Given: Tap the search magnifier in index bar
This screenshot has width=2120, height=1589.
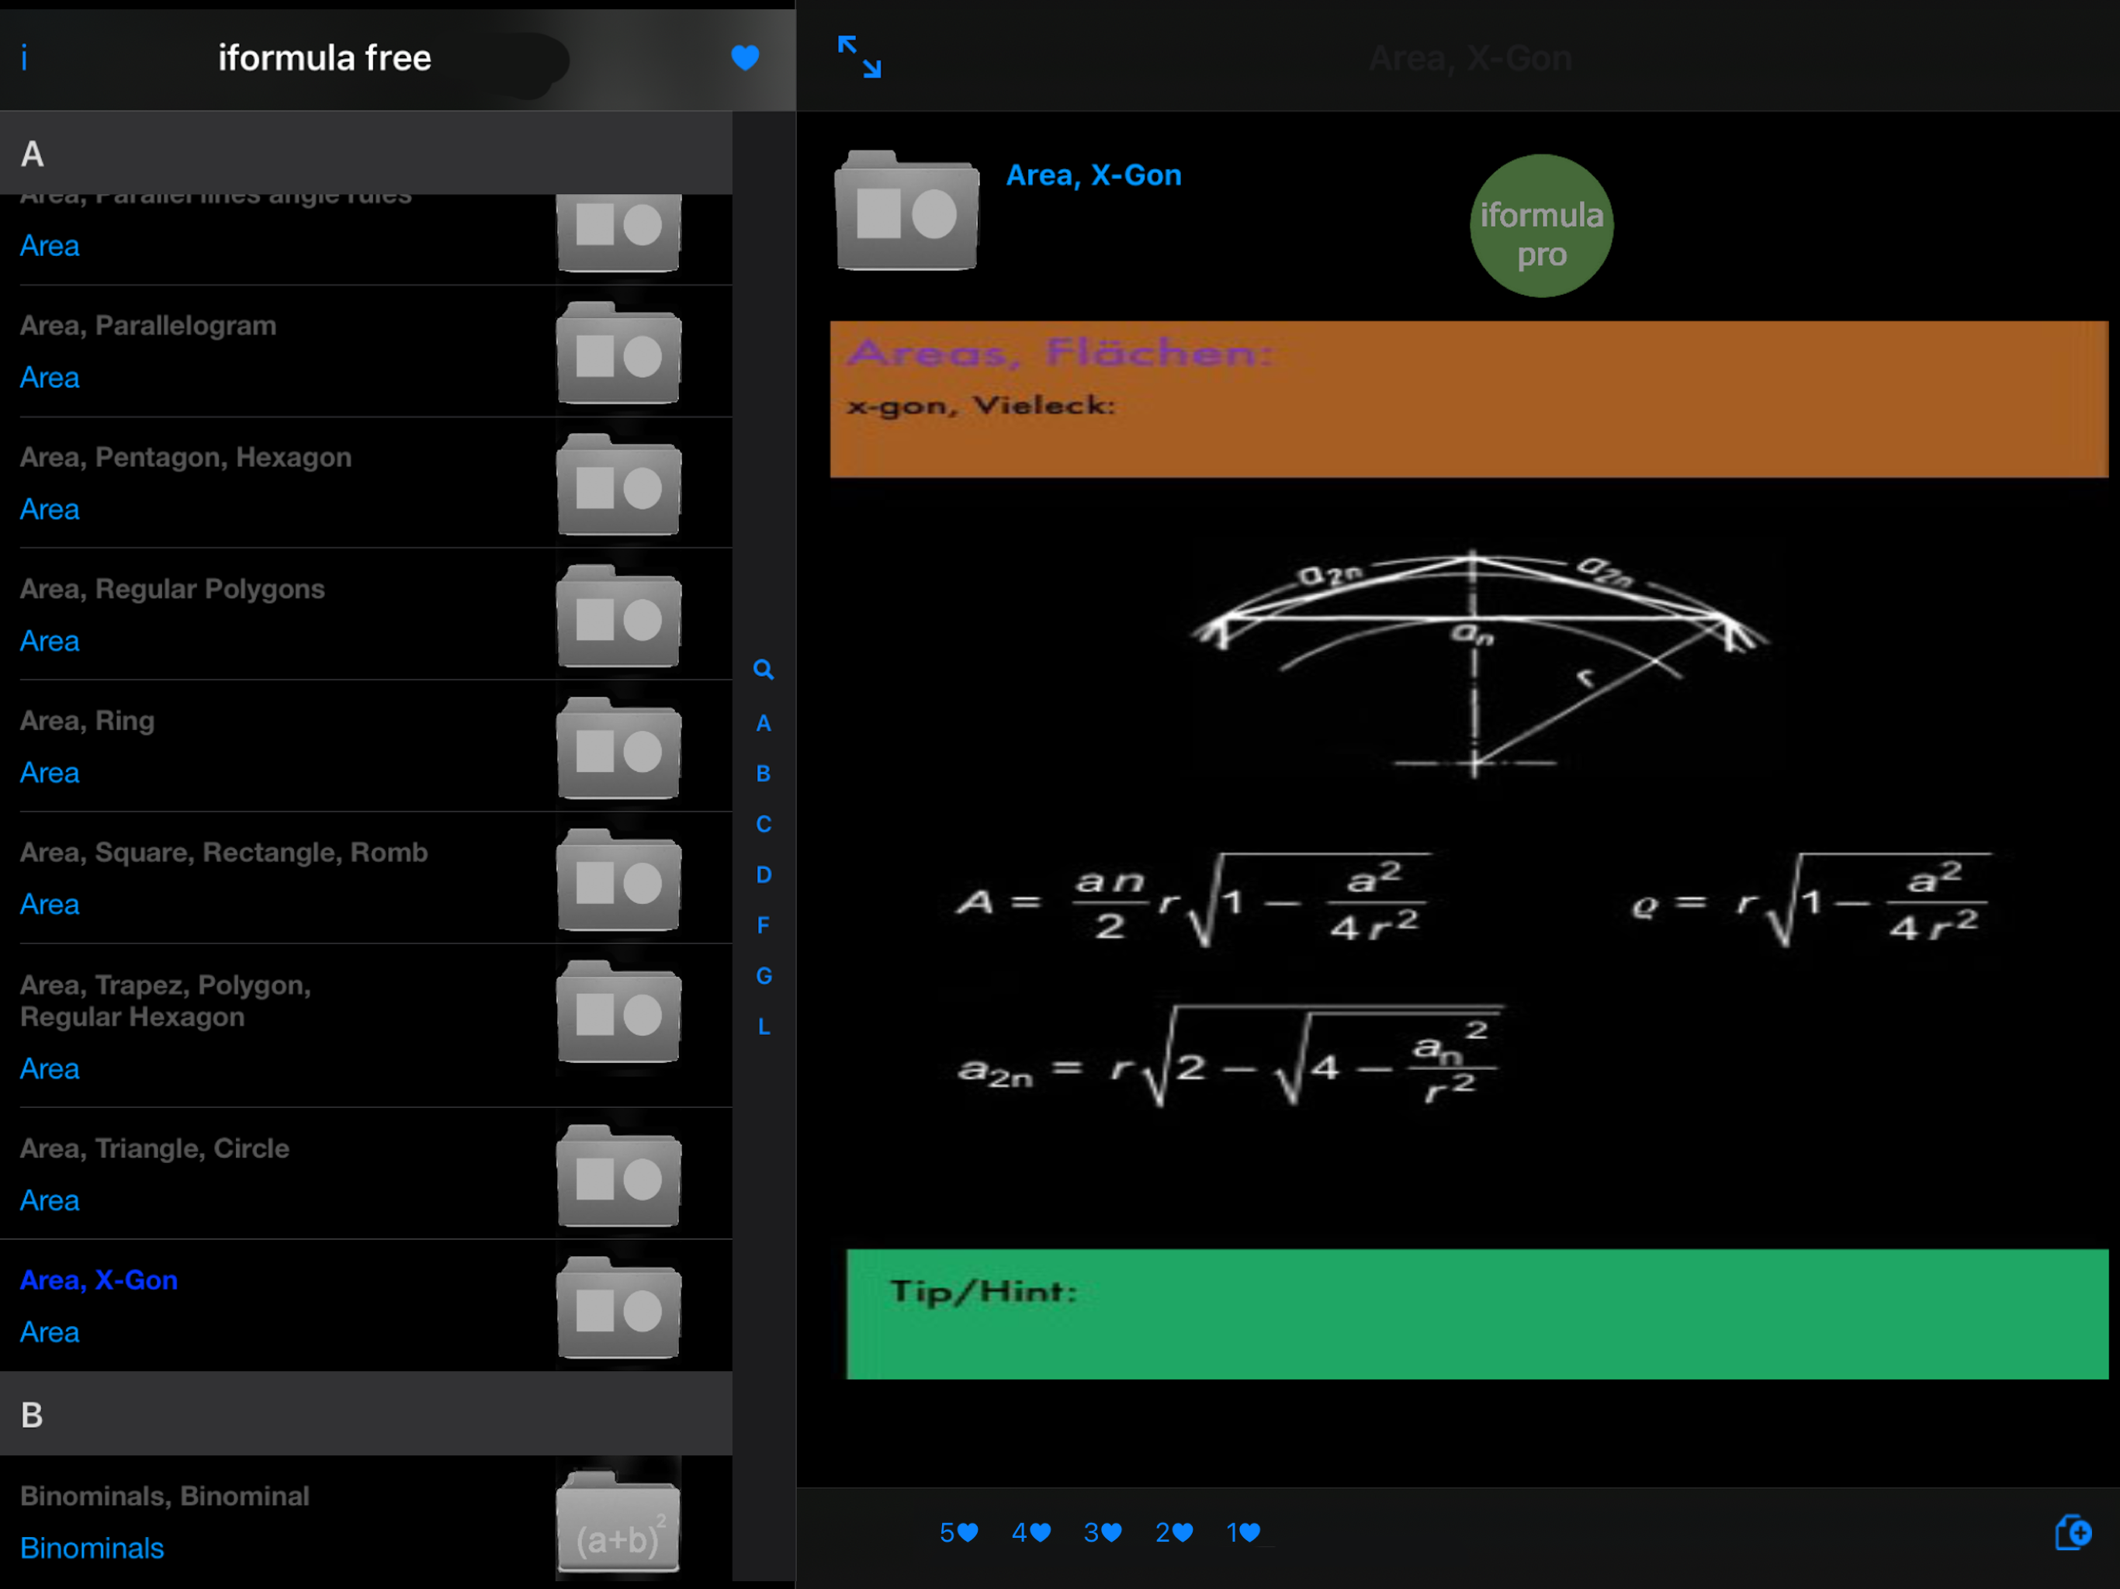Looking at the screenshot, I should click(x=763, y=669).
